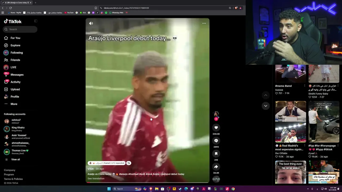The height and width of the screenshot is (192, 342).
Task: Go to the next video with down chevron
Action: click(x=266, y=106)
